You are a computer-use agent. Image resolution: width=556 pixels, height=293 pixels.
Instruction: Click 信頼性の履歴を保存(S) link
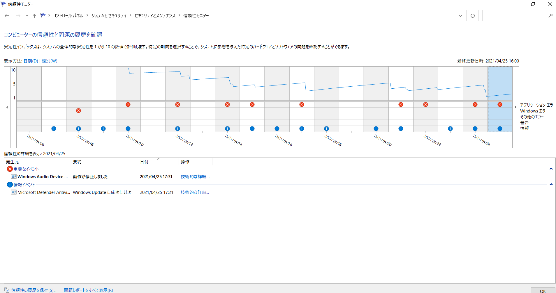(x=34, y=290)
